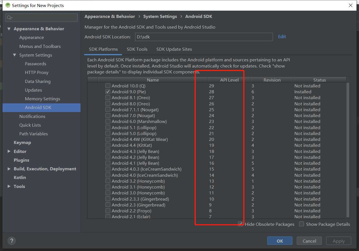The width and height of the screenshot is (359, 251).
Task: Open Appearance settings page
Action: point(32,38)
